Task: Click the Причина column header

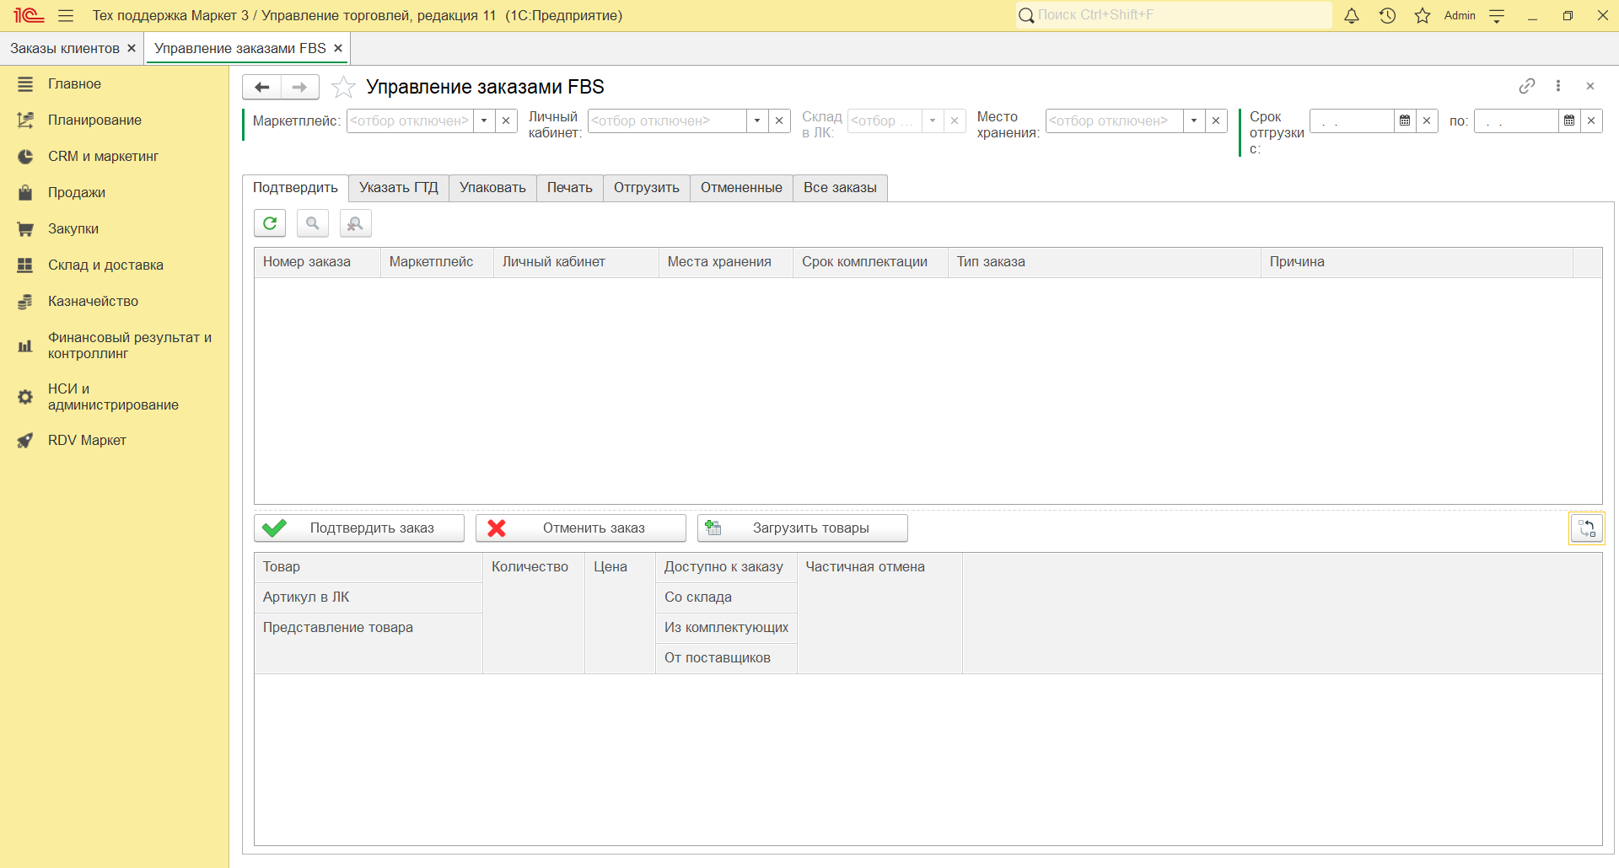Action: pos(1417,262)
